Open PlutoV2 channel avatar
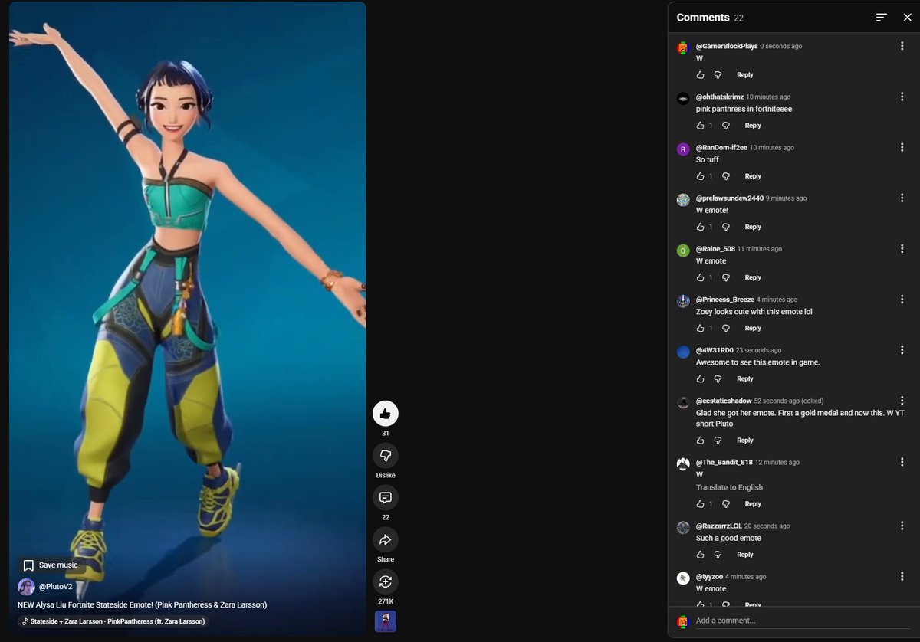 [x=26, y=587]
